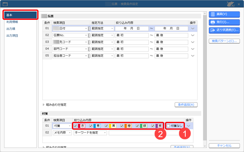The image size is (244, 152).
Task: Select the 基本 tab in sidebar
Action: coord(20,15)
